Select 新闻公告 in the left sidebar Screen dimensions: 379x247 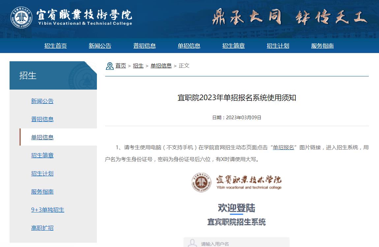42,101
